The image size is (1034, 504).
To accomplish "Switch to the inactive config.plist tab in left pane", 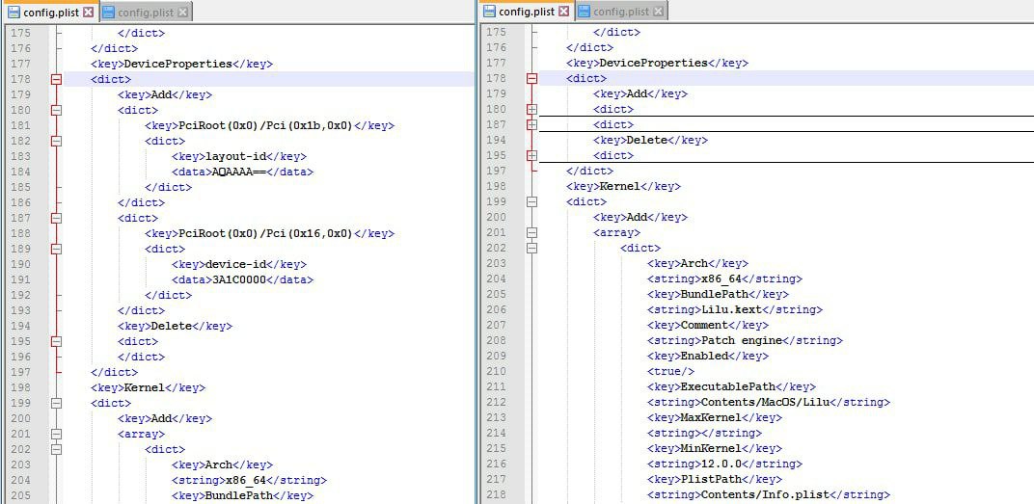I will click(146, 12).
